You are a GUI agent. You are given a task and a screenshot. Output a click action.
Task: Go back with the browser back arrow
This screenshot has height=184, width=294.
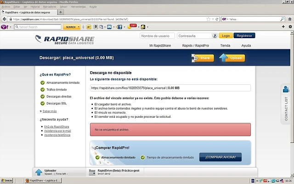click(5, 19)
